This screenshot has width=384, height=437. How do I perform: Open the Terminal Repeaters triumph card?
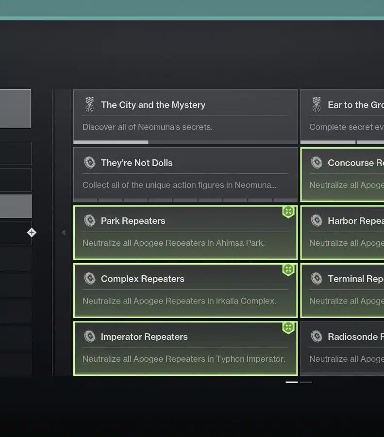[342, 290]
